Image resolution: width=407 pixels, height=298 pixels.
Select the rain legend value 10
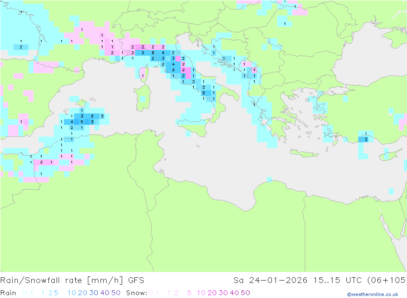pyautogui.click(x=72, y=293)
